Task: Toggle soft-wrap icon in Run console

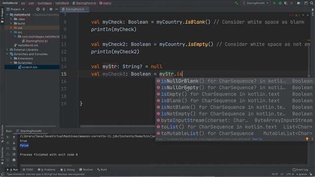Action: 14,148
